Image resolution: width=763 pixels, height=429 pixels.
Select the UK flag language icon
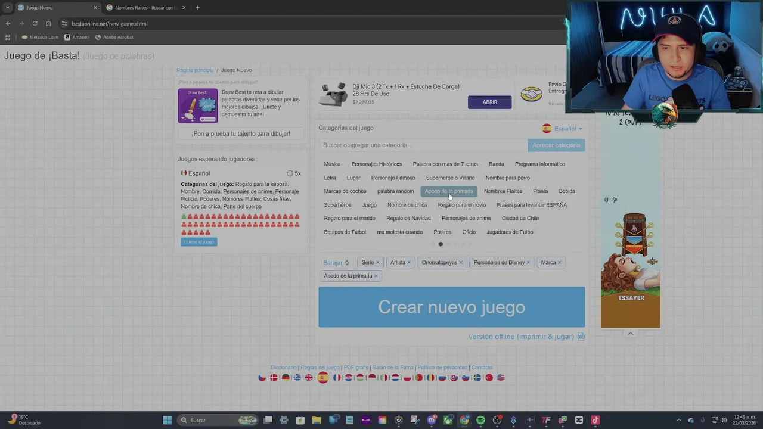(309, 378)
